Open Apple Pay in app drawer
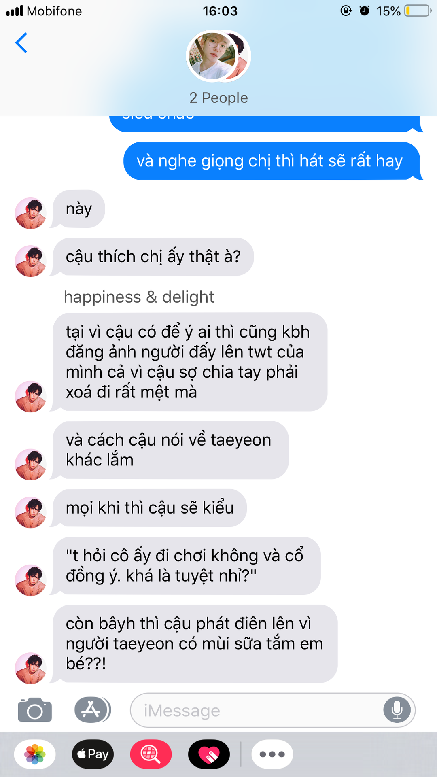Viewport: 437px width, 777px height. (x=93, y=754)
